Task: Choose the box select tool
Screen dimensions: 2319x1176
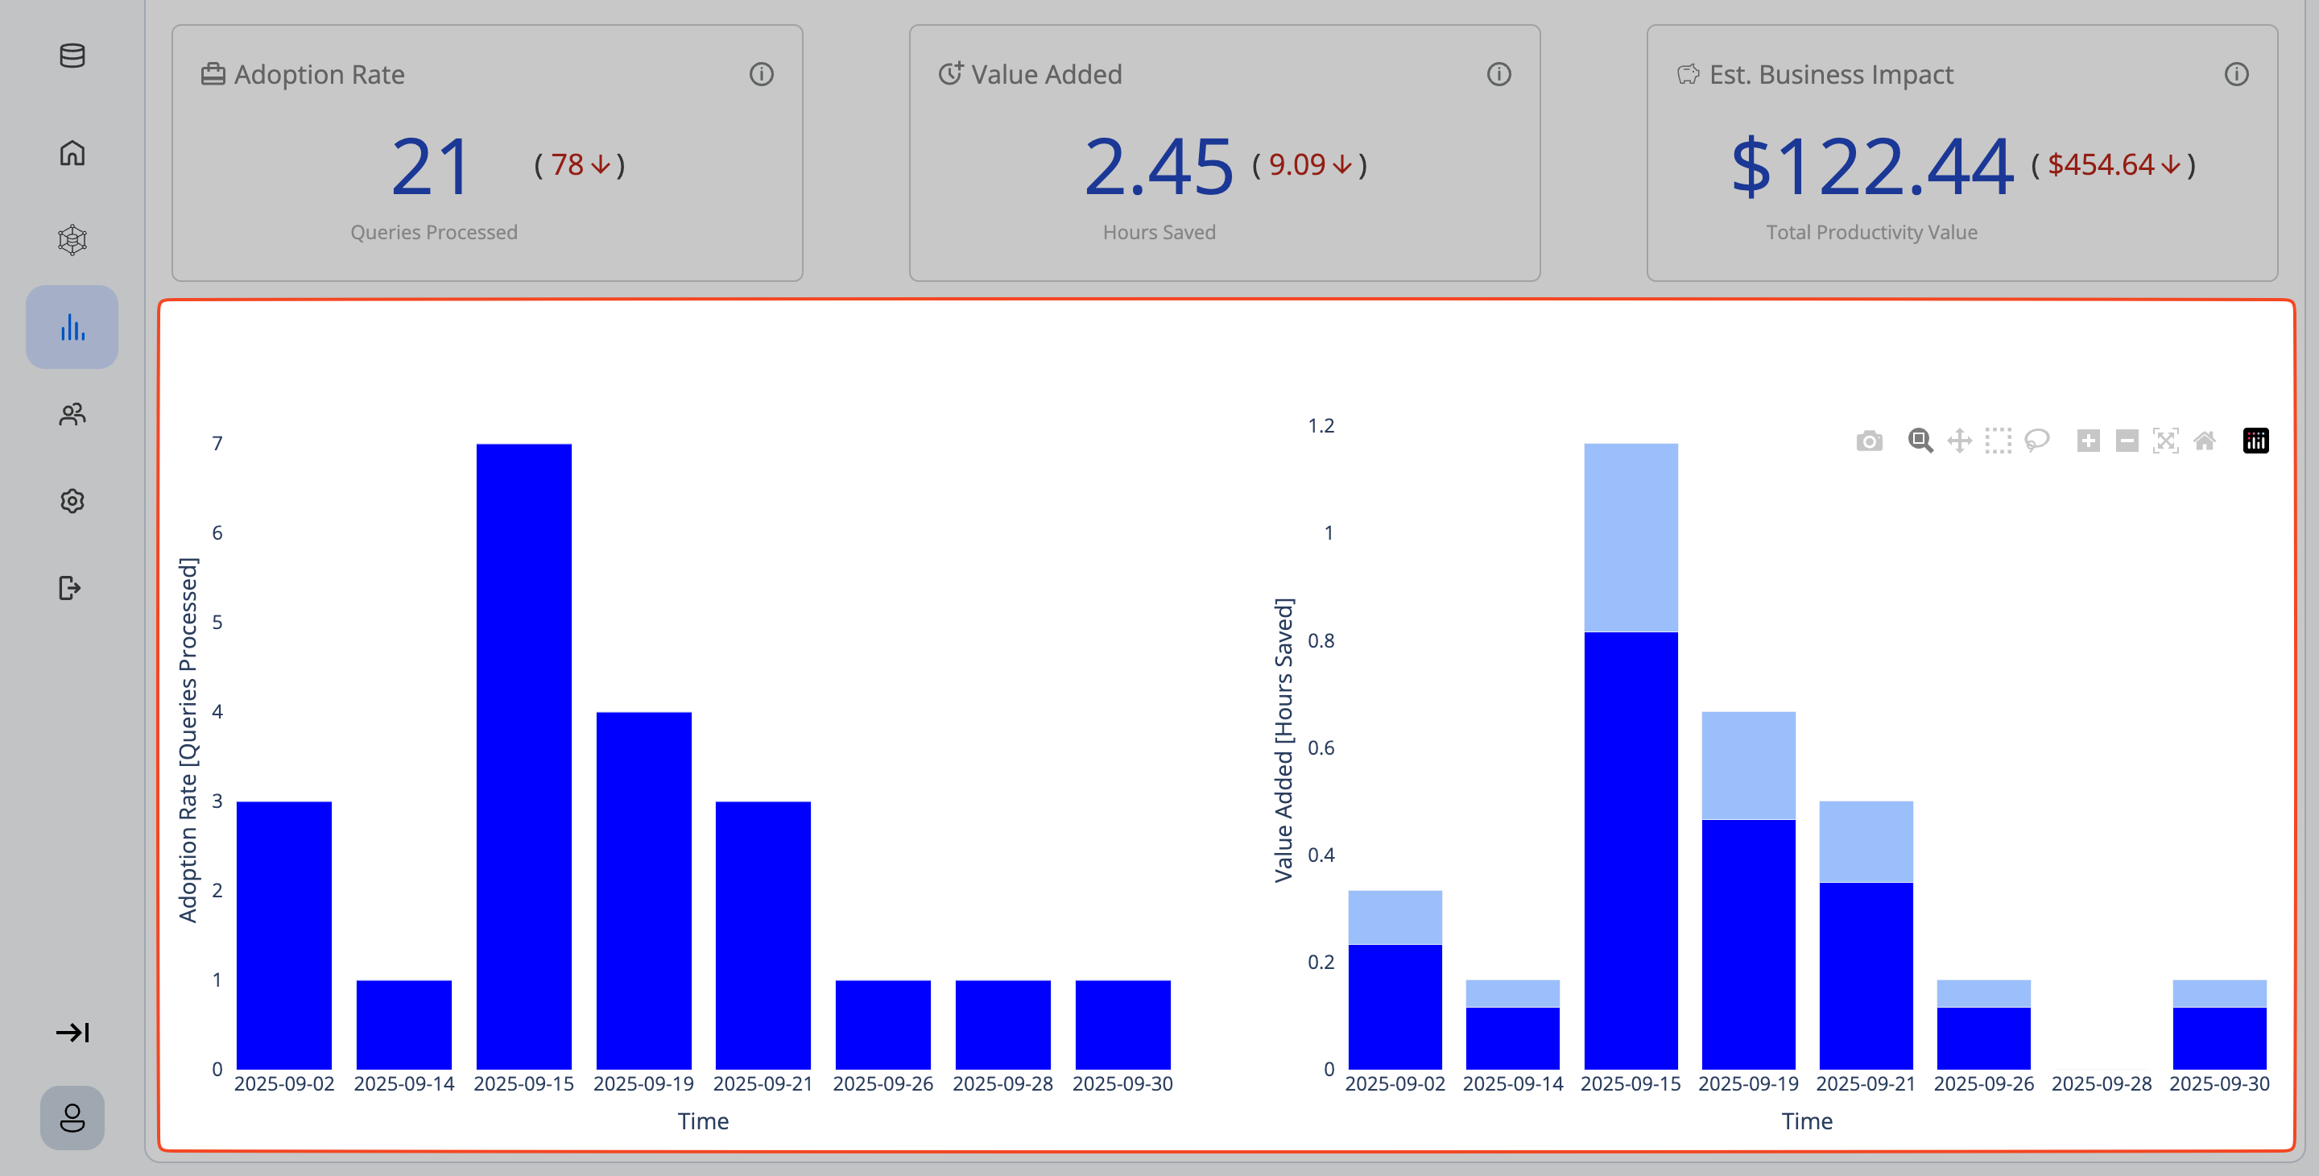Action: coord(1998,441)
